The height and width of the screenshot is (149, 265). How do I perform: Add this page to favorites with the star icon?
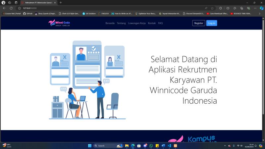click(x=212, y=8)
